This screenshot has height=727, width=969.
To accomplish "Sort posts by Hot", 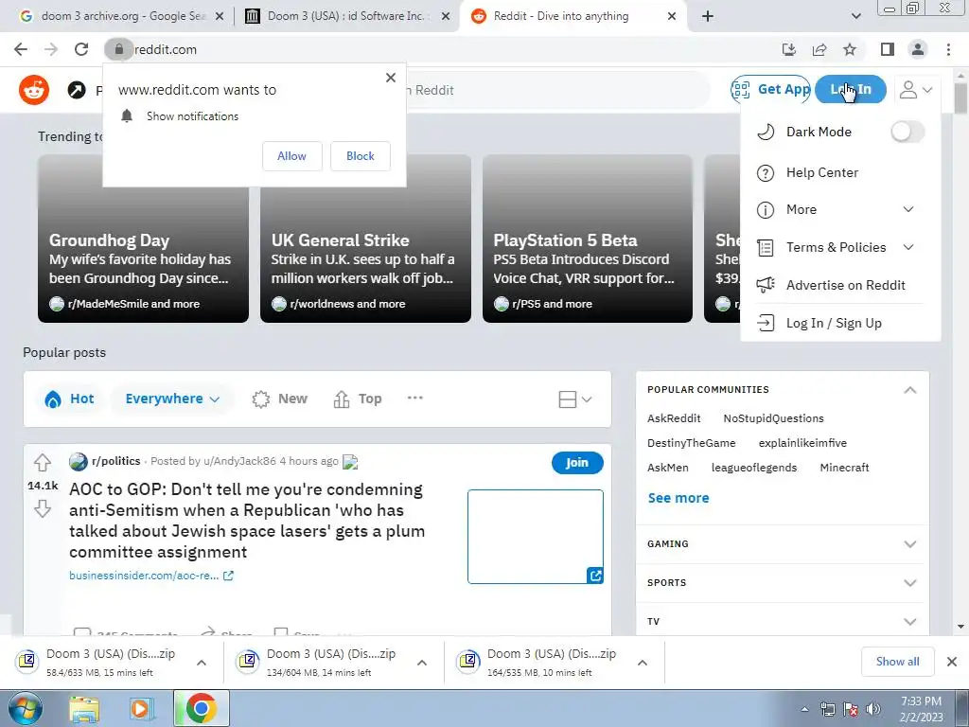I will [69, 399].
